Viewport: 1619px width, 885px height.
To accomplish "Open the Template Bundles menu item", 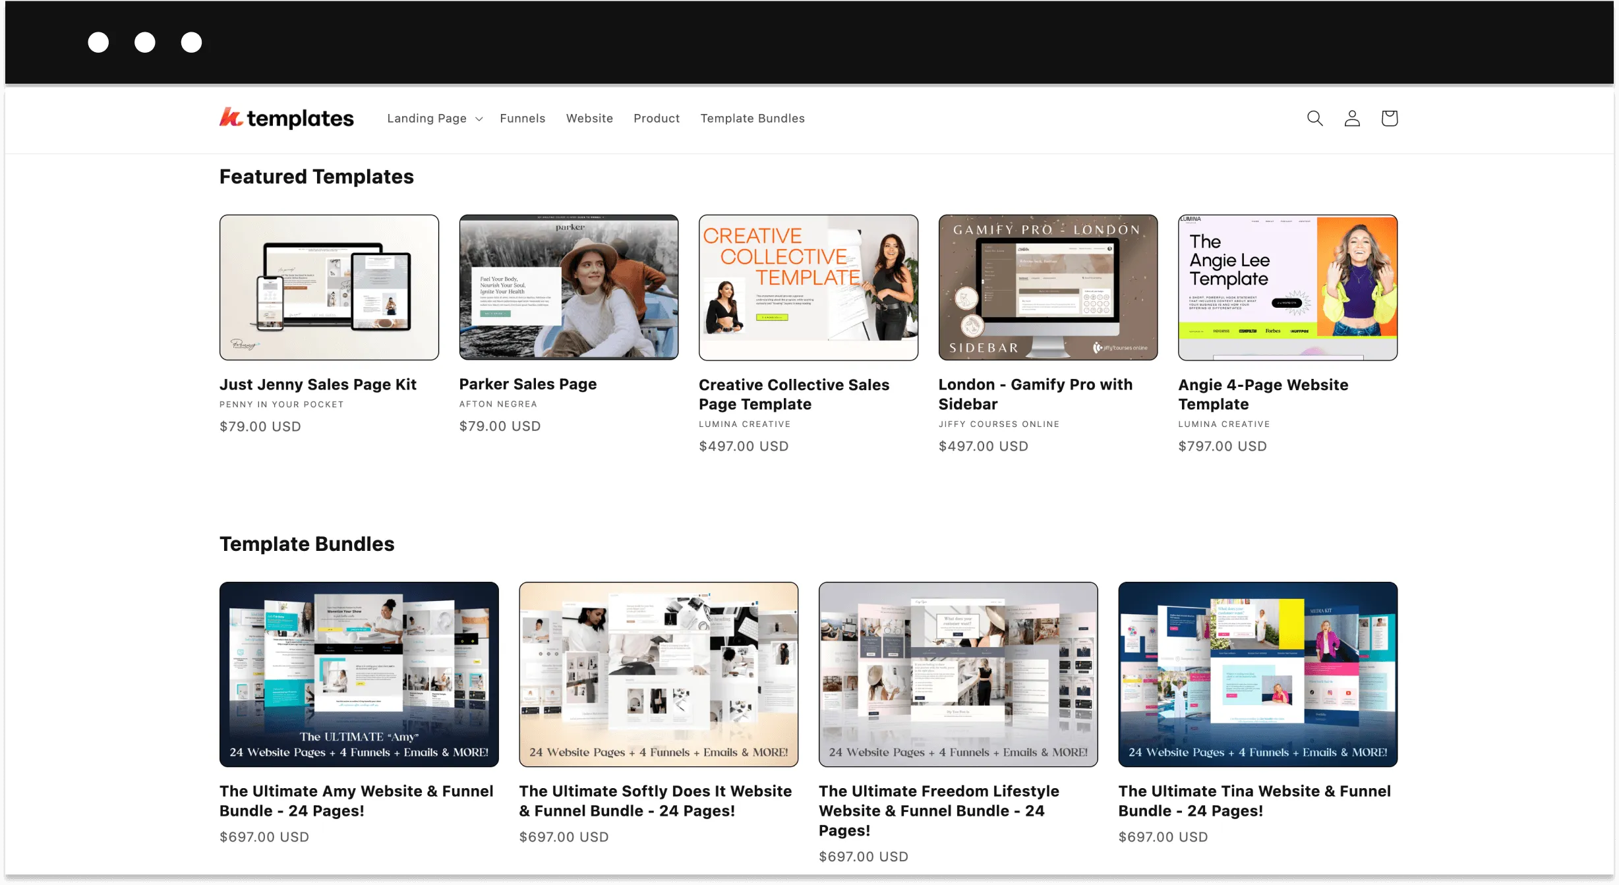I will click(752, 119).
